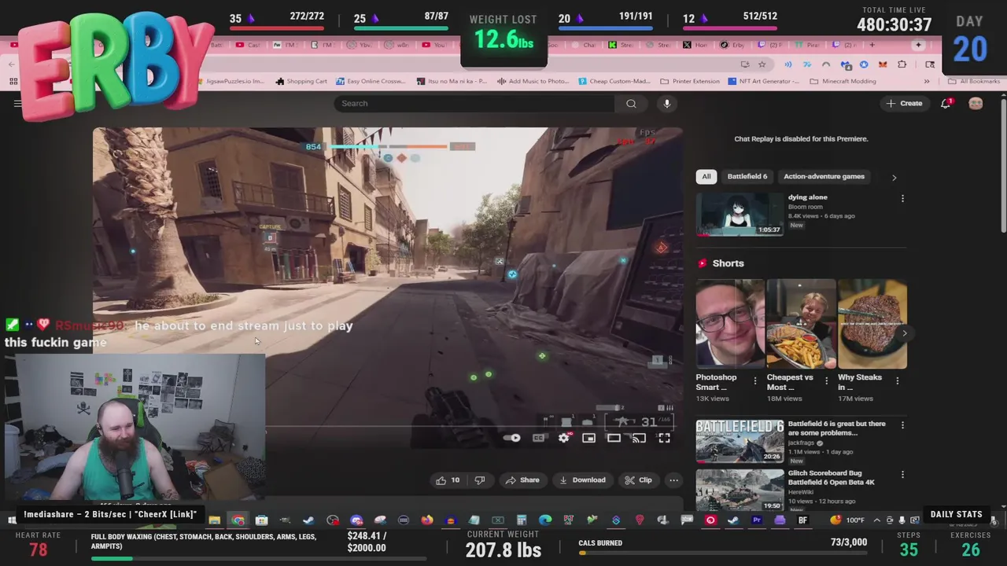Enable miniplayer mode
Viewport: 1007px width, 566px height.
(x=588, y=438)
